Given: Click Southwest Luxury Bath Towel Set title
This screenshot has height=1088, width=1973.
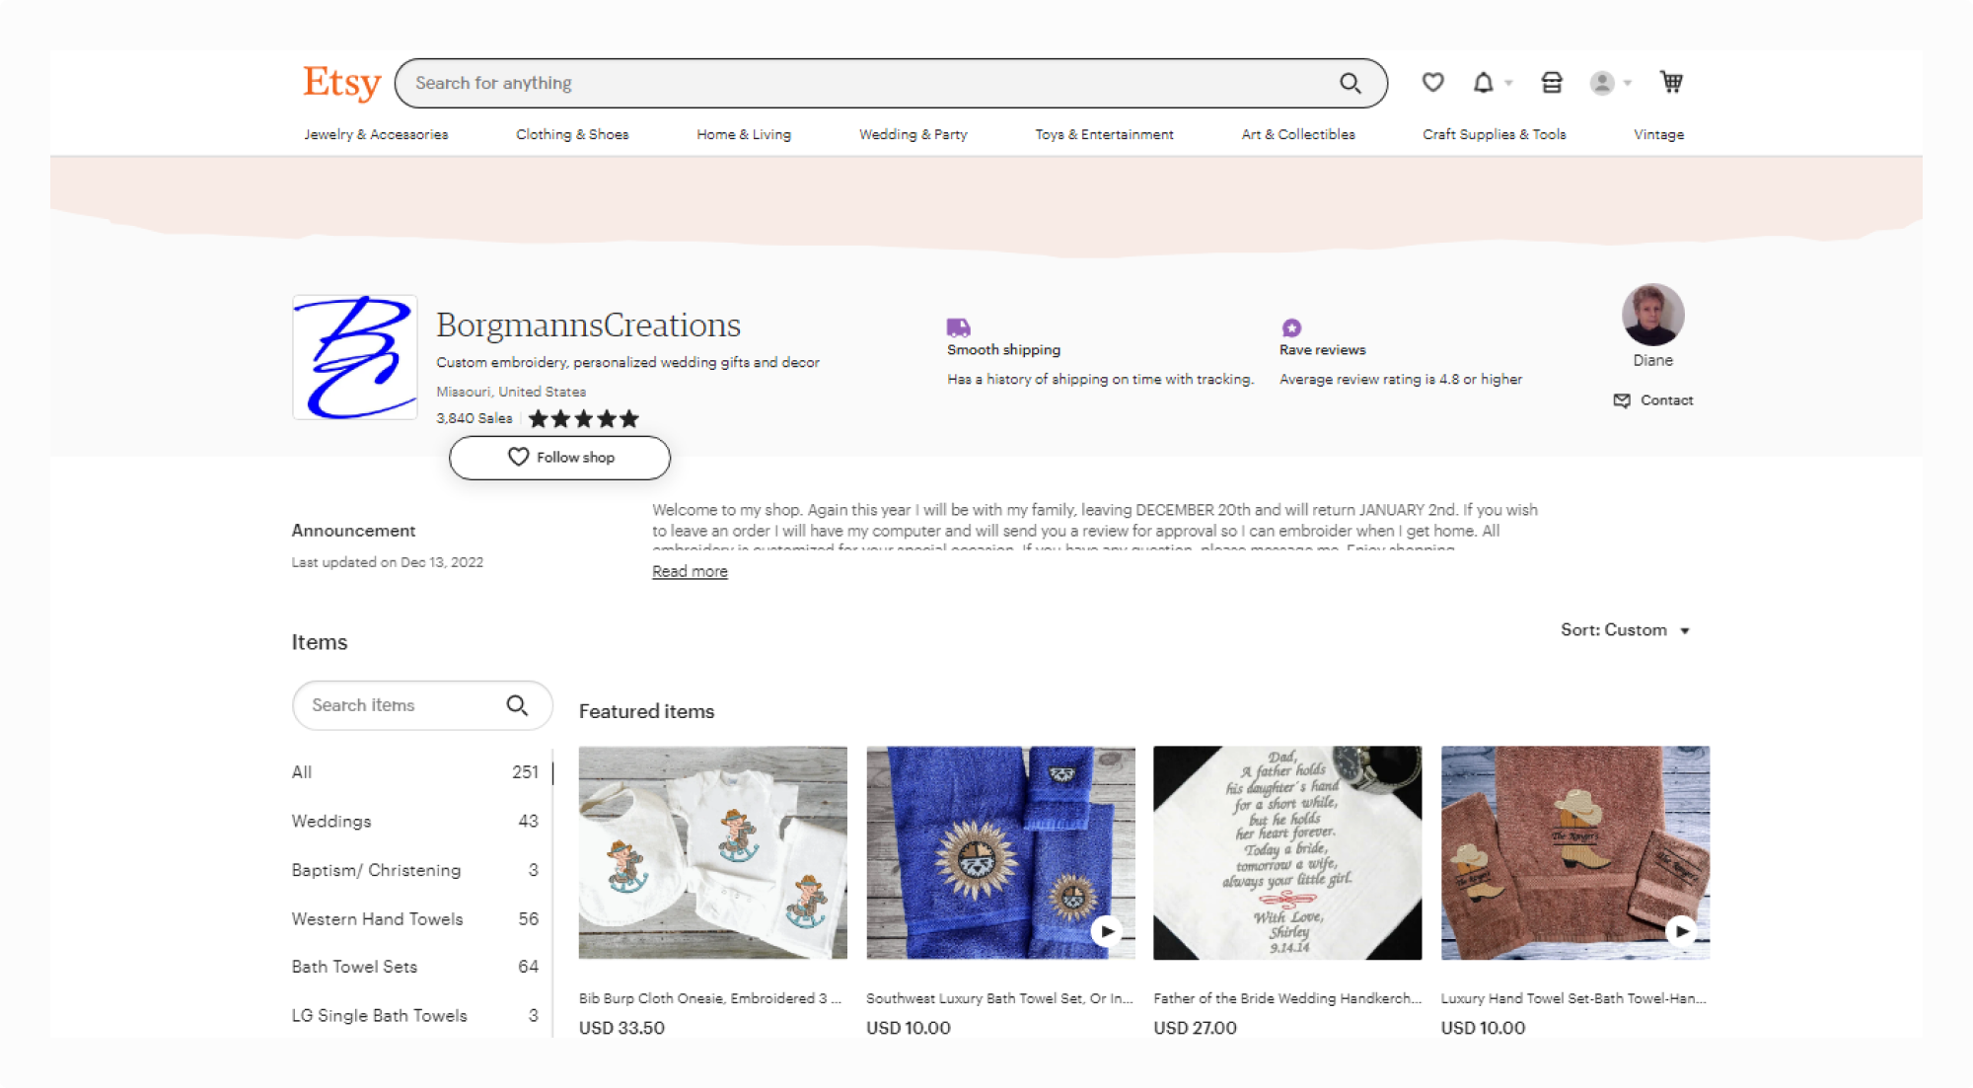Looking at the screenshot, I should pos(999,998).
